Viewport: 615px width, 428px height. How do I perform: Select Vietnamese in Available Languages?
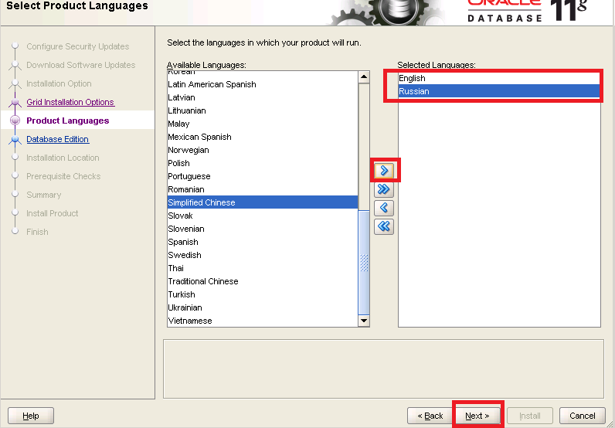tap(263, 321)
